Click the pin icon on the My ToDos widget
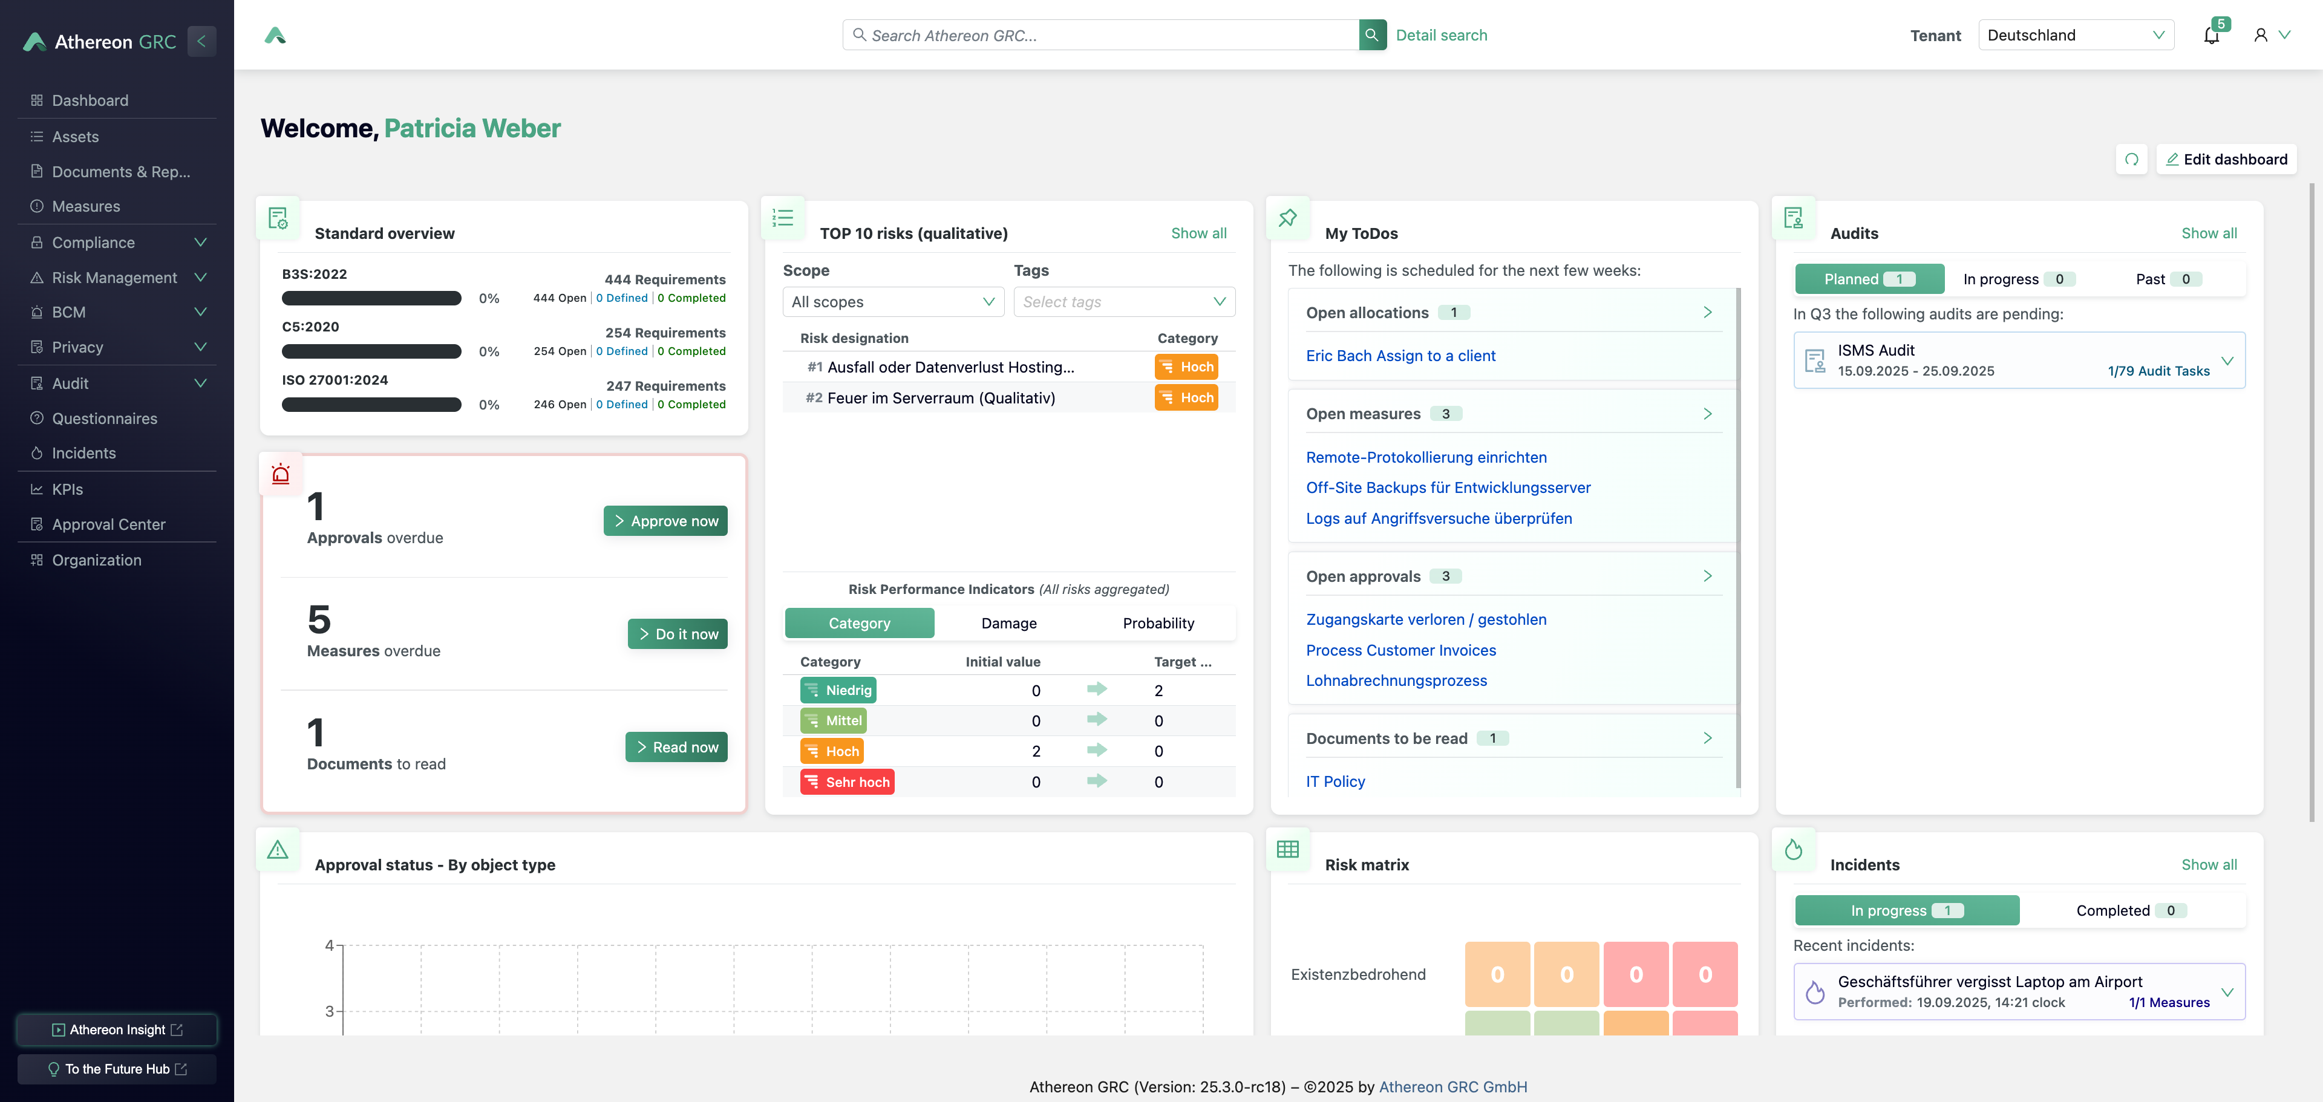2323x1102 pixels. [1288, 218]
